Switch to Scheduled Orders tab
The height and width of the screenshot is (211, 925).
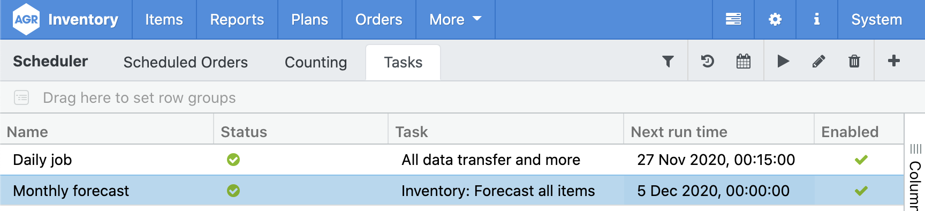coord(186,62)
